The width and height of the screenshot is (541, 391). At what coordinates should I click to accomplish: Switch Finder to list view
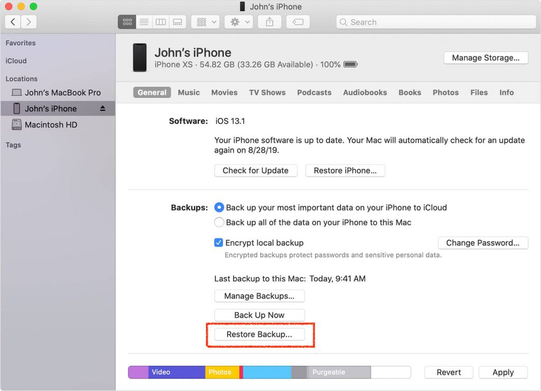point(144,22)
